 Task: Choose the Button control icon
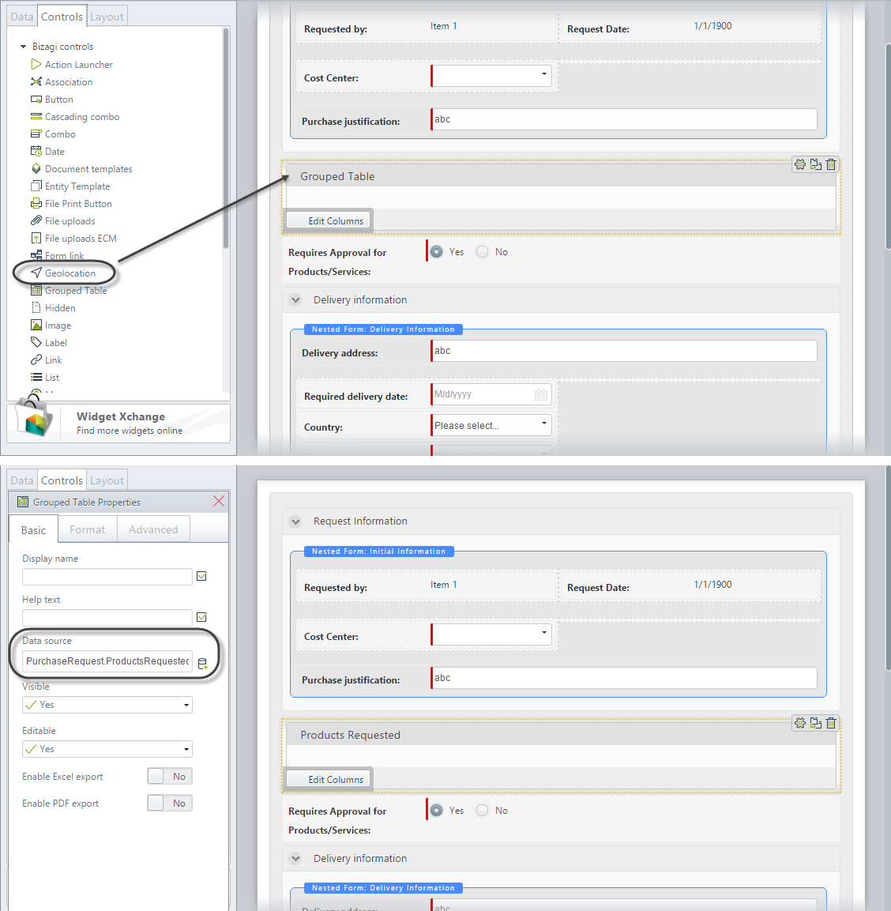(x=36, y=99)
